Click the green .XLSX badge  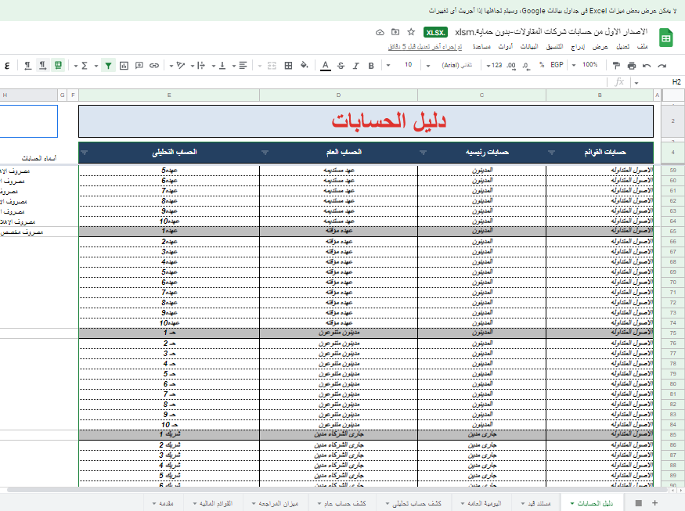pos(435,32)
